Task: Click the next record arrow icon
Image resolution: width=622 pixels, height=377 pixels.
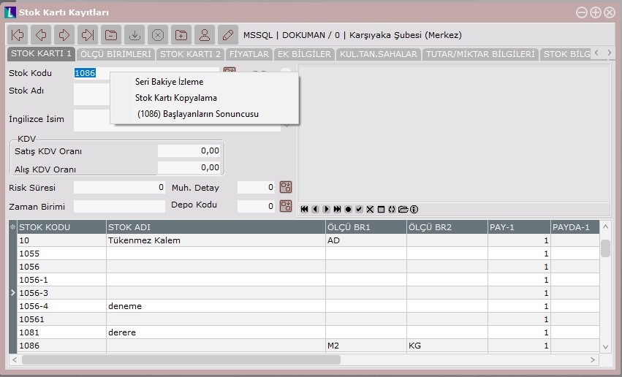Action: (64, 34)
